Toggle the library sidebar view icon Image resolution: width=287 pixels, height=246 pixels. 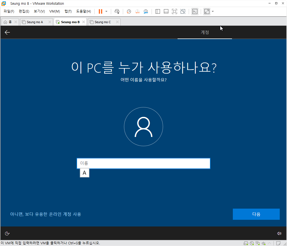pos(157,11)
